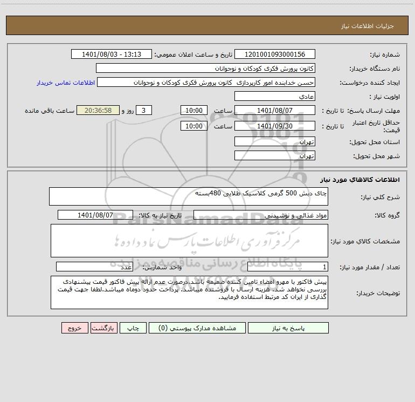This screenshot has width=415, height=402.
Task: Click empty goods specifications text area
Action: (x=189, y=241)
